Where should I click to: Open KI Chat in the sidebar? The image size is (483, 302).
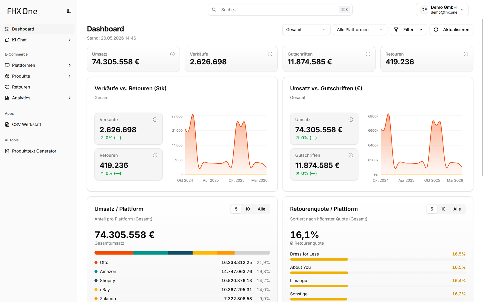click(38, 40)
